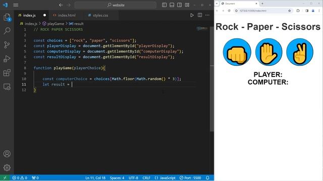Go back with the editor navigation arrow
The width and height of the screenshot is (323, 181).
tap(61, 5)
